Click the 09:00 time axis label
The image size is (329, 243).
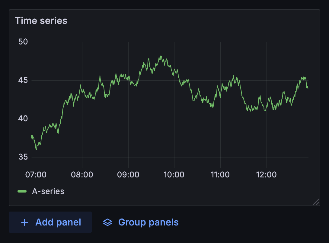[x=128, y=174]
